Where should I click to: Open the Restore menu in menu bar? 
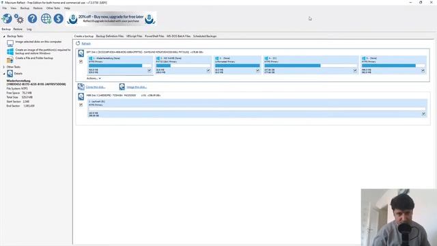pyautogui.click(x=38, y=8)
